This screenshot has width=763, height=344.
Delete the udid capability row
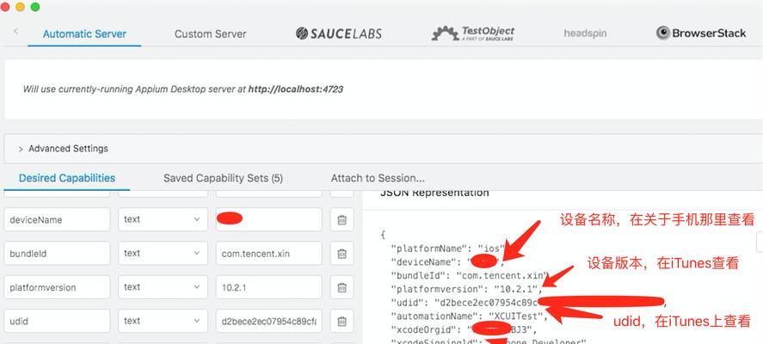click(342, 321)
